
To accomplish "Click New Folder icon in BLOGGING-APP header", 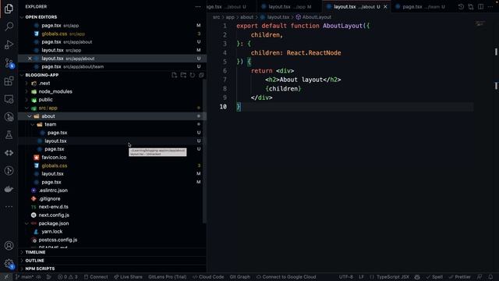I will point(183,75).
